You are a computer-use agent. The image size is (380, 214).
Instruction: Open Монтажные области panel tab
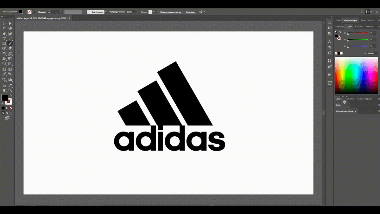346,111
